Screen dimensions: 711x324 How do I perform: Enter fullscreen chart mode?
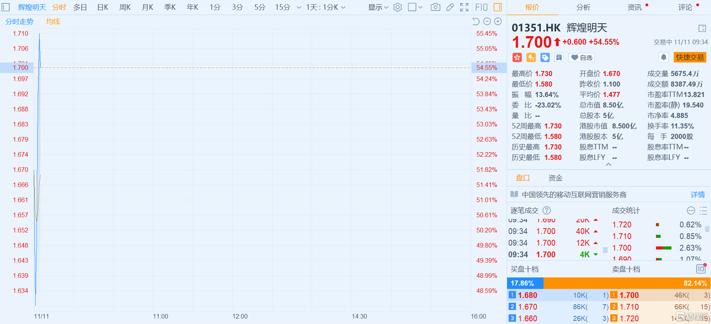tap(464, 7)
